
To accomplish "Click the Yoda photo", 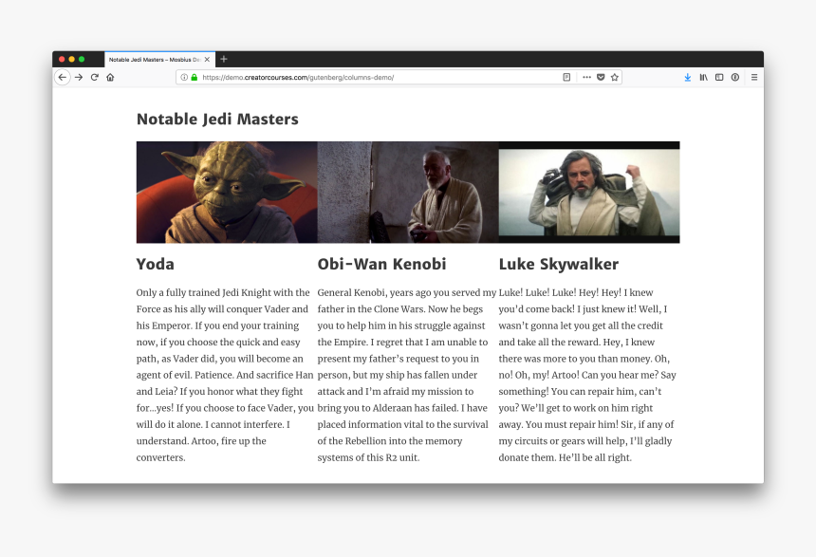I will (225, 192).
